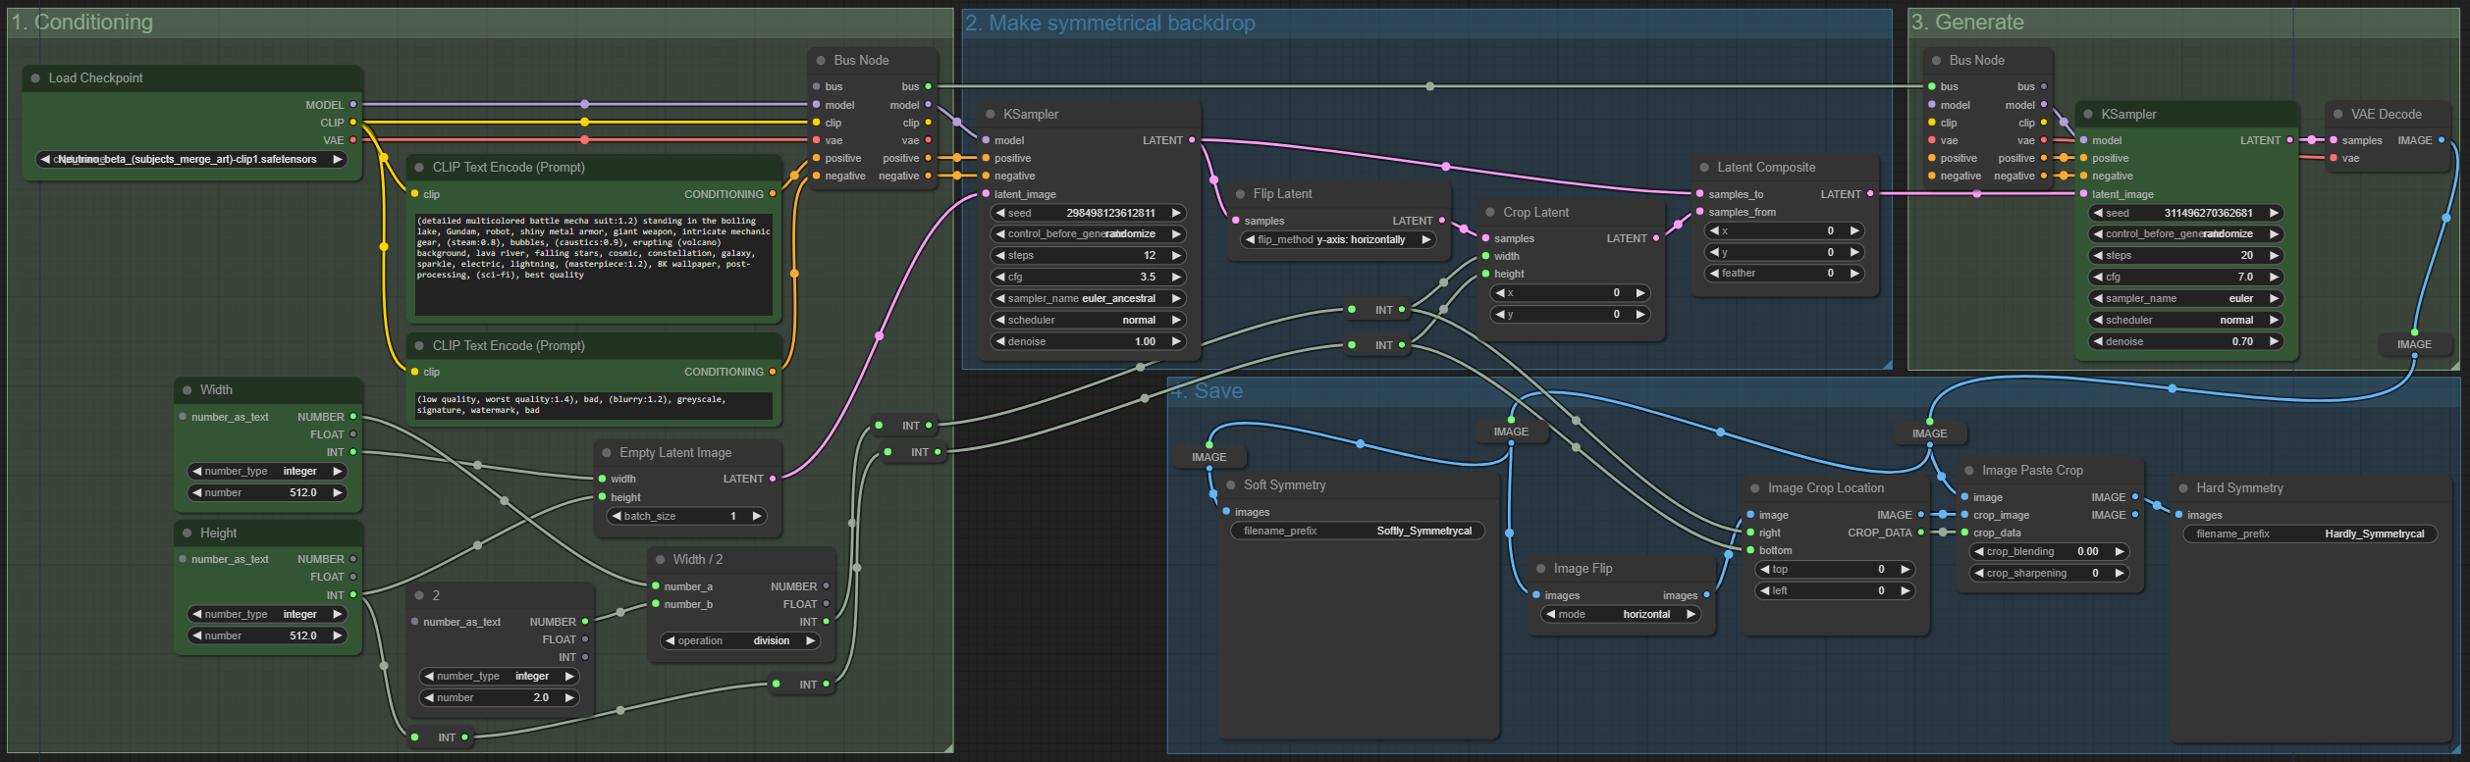Toggle collapse on the Empty Latent Image node
Viewport: 2470px width, 762px height.
(x=607, y=453)
